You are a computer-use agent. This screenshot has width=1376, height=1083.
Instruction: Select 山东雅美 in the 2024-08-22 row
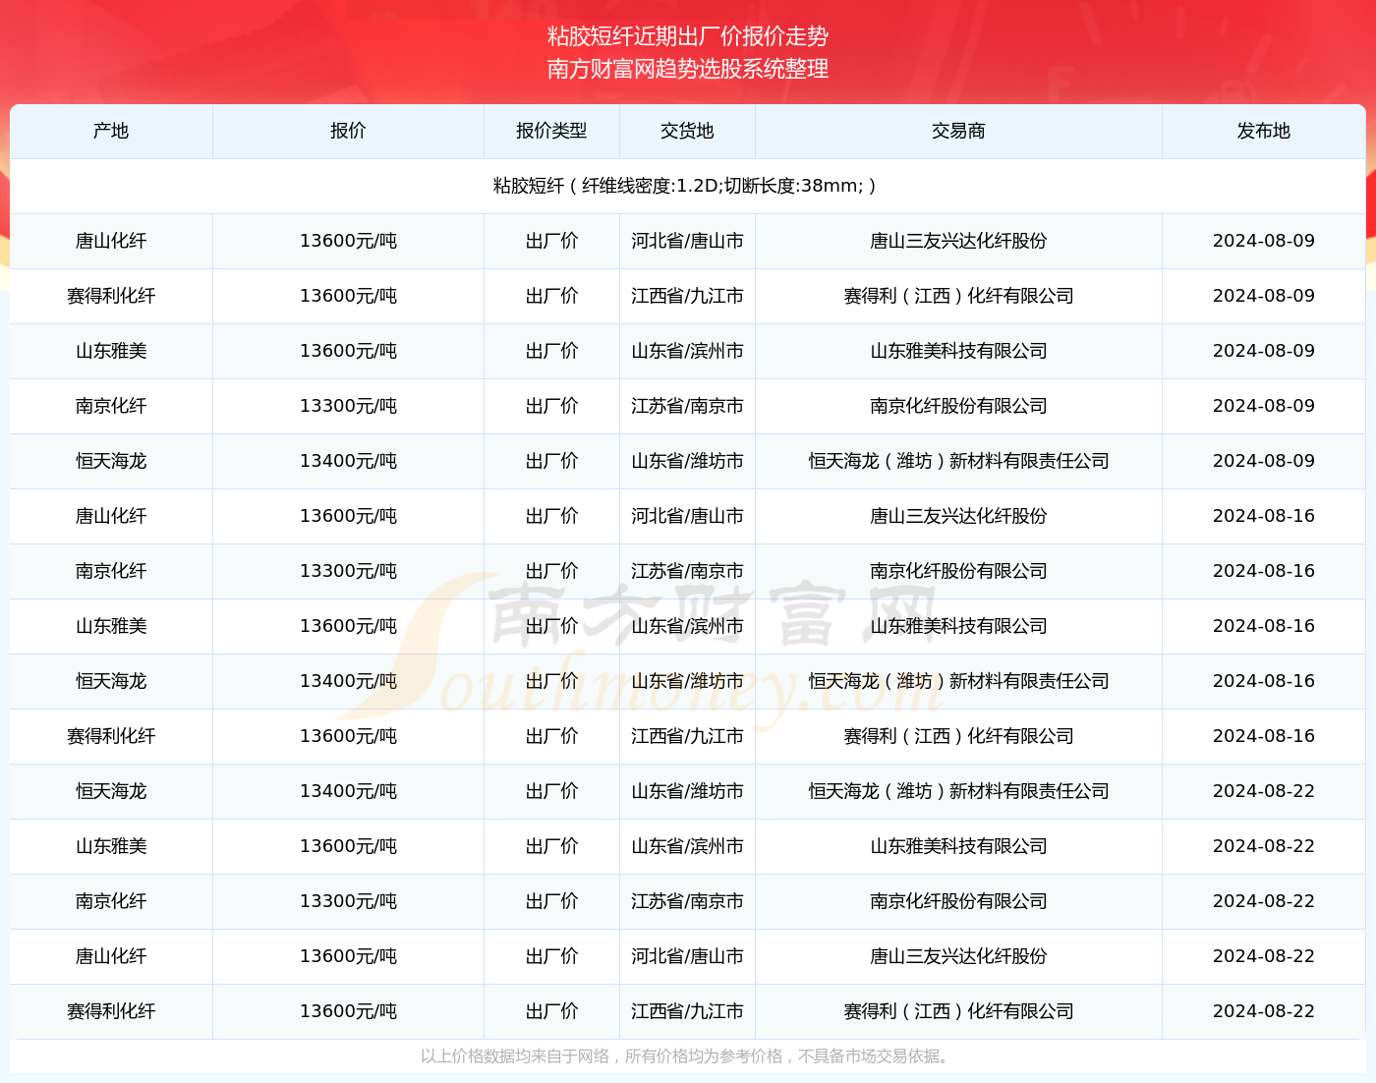pyautogui.click(x=111, y=846)
